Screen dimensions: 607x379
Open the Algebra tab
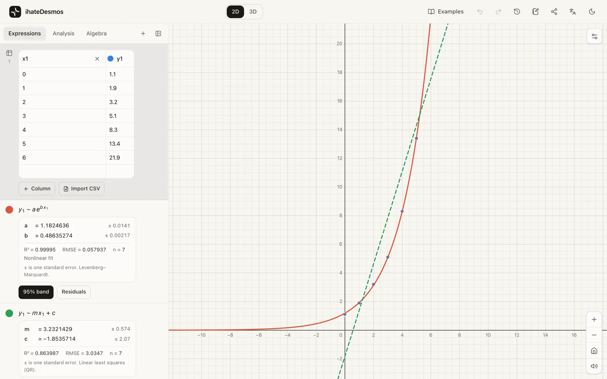(x=97, y=34)
